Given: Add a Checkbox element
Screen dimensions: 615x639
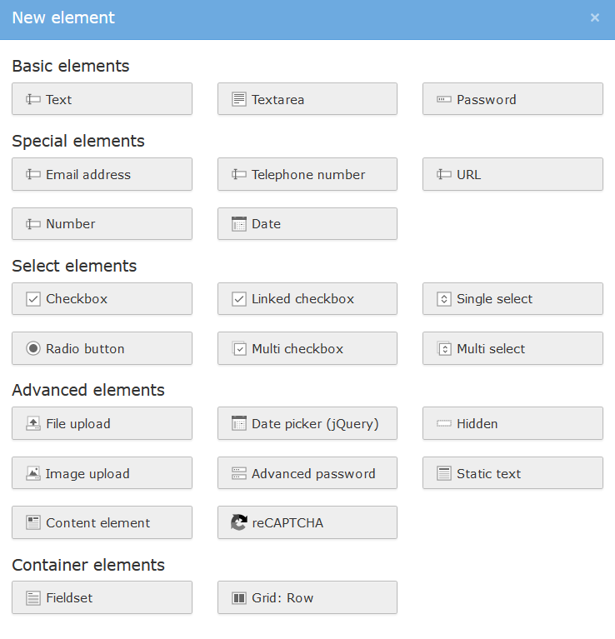Looking at the screenshot, I should 102,299.
